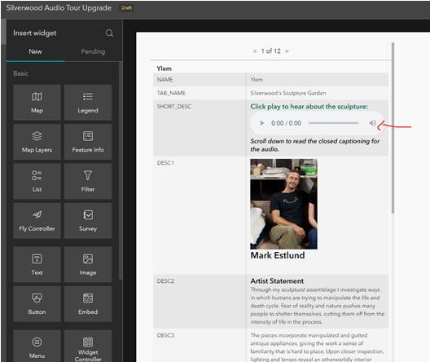
Task: Click the DESC2 field label
Action: click(x=165, y=281)
